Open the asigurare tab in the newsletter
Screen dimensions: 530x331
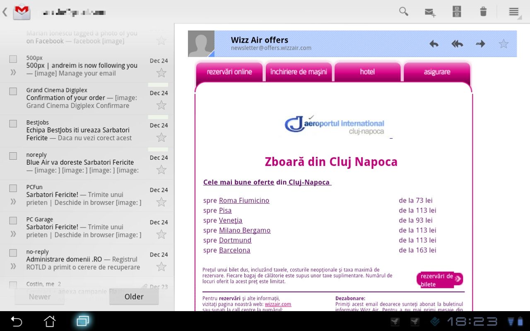[x=437, y=72]
